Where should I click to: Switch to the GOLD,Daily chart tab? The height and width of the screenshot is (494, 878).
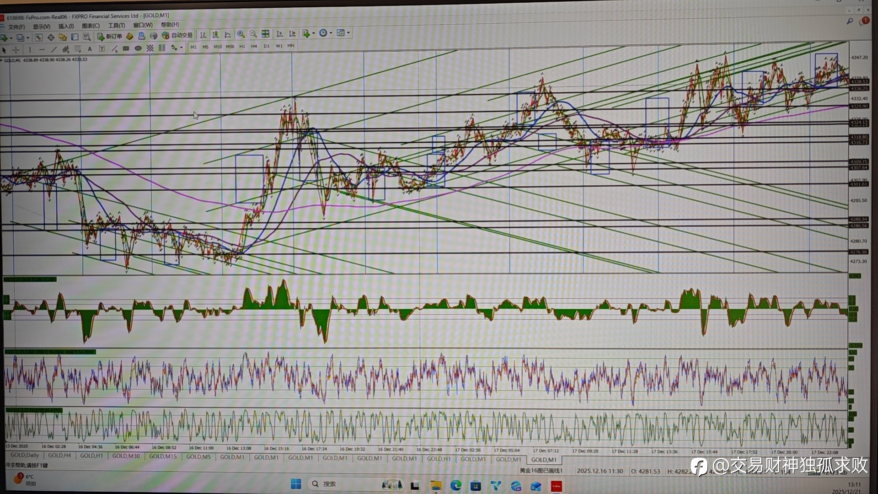pyautogui.click(x=25, y=455)
